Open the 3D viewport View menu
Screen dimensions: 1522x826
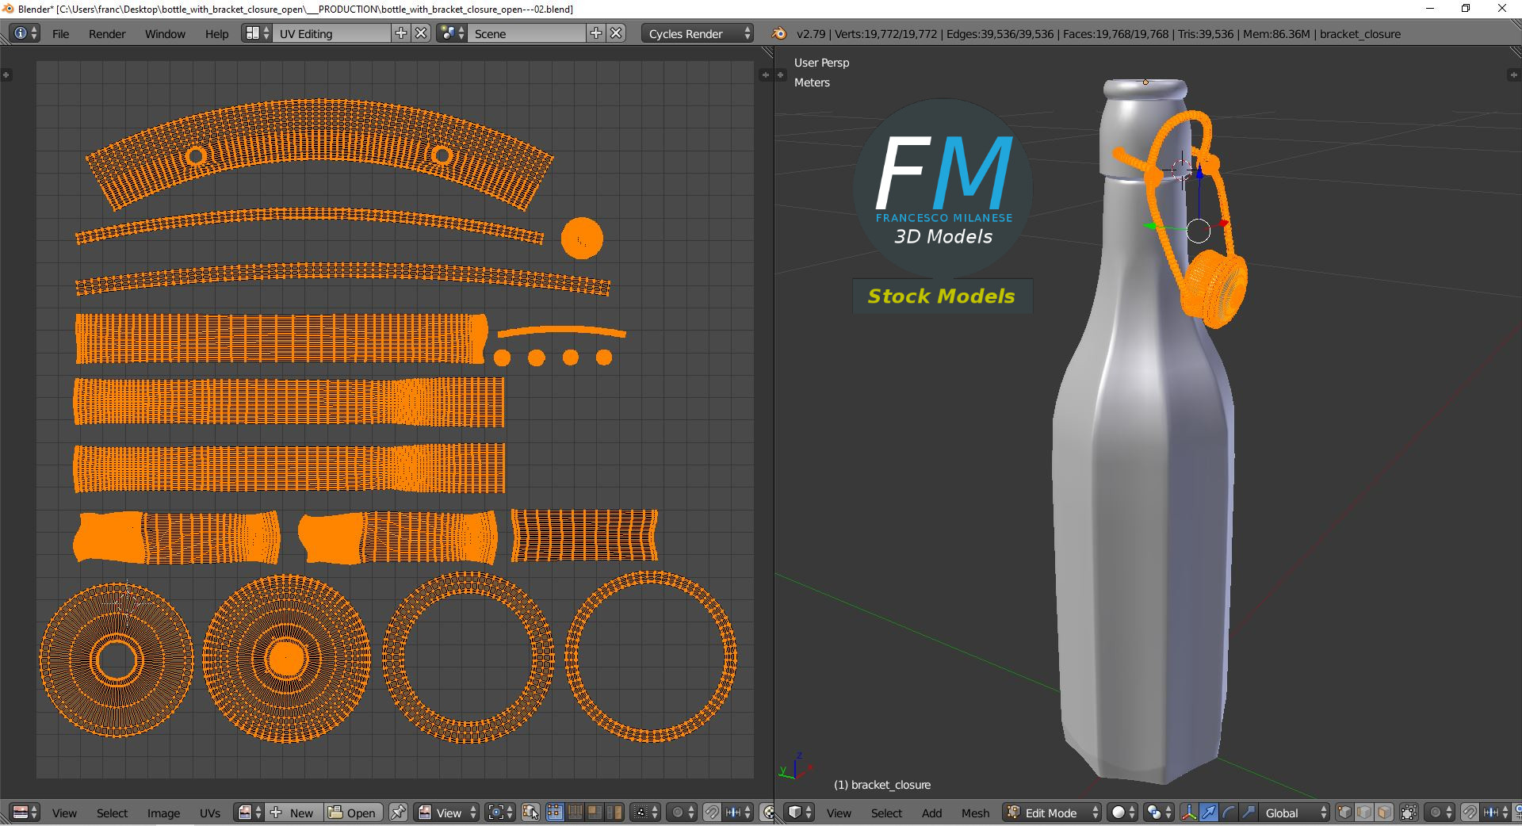[x=839, y=813]
